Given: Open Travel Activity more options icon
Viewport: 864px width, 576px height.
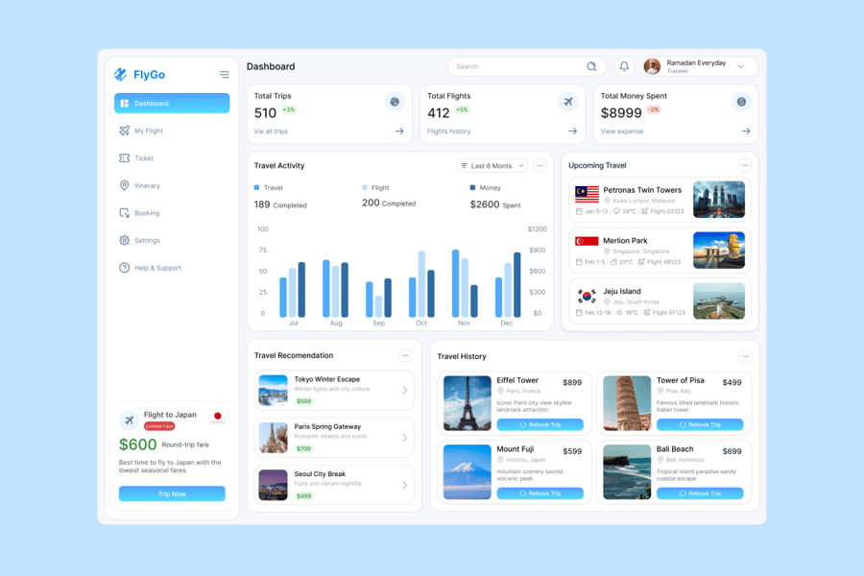Looking at the screenshot, I should tap(540, 166).
